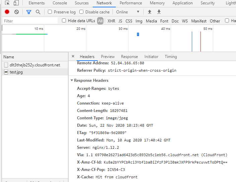This screenshot has width=236, height=182.
Task: Activate the inspect element picker icon
Action: pos(7,3)
